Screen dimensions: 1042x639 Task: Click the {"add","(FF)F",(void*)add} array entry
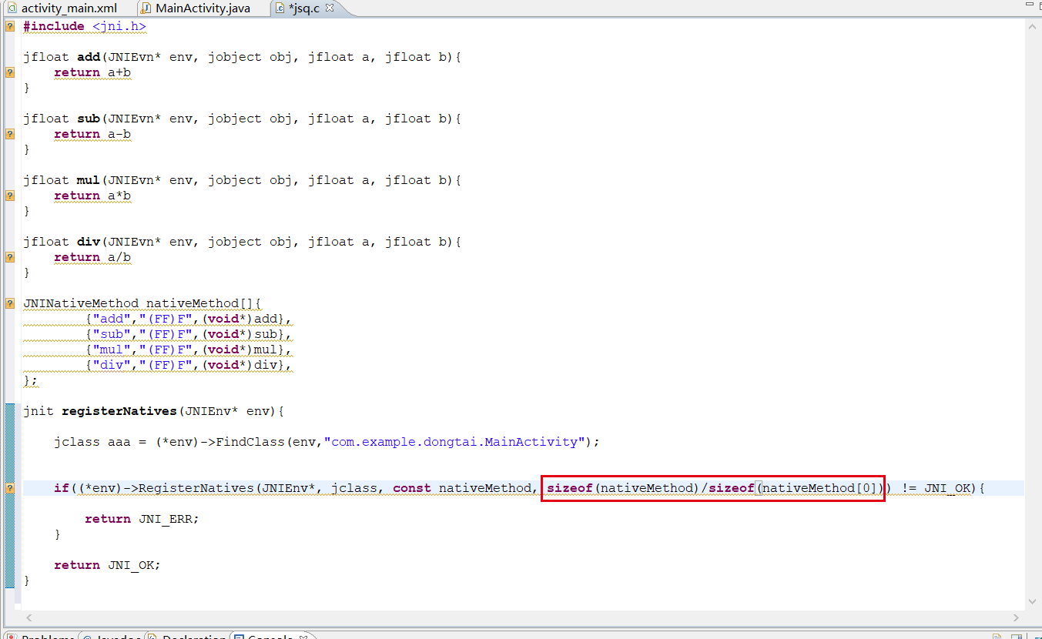click(x=185, y=319)
